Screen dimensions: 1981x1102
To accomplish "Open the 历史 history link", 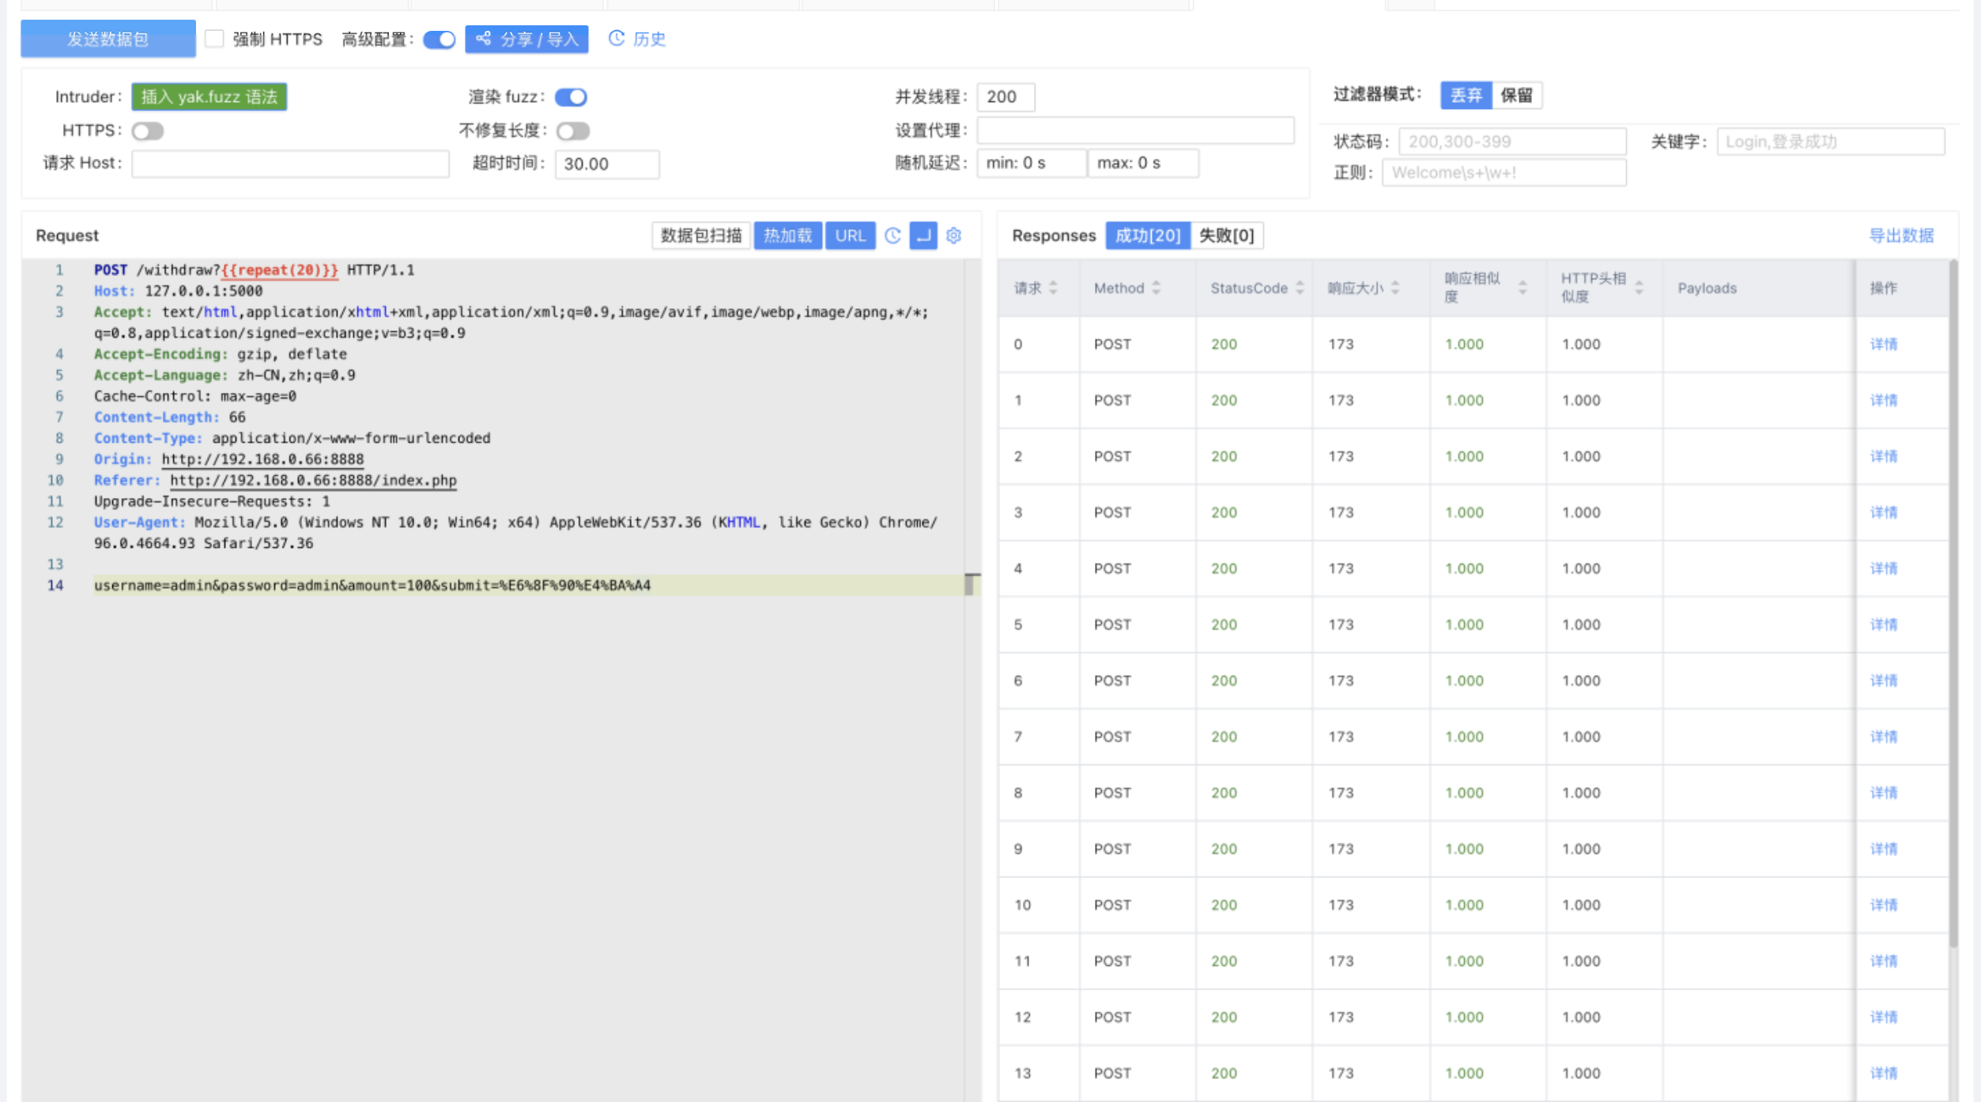I will click(637, 39).
